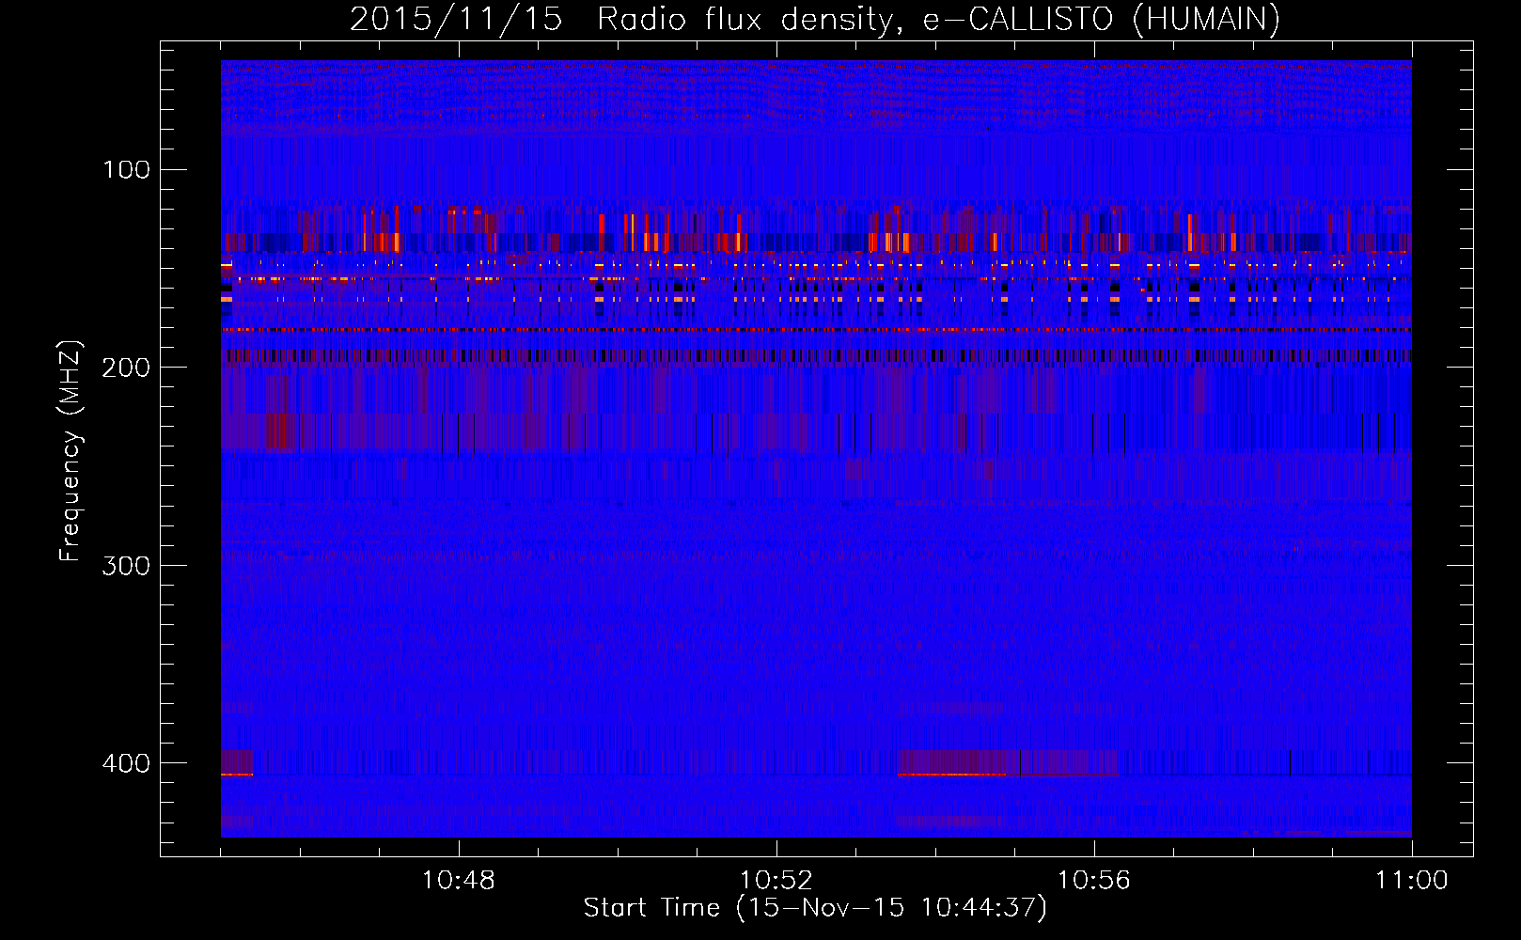
Task: Click the 10:52 time tick label
Action: pos(776,881)
